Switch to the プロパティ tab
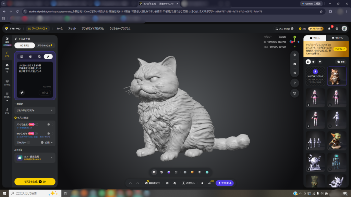 (x=338, y=38)
